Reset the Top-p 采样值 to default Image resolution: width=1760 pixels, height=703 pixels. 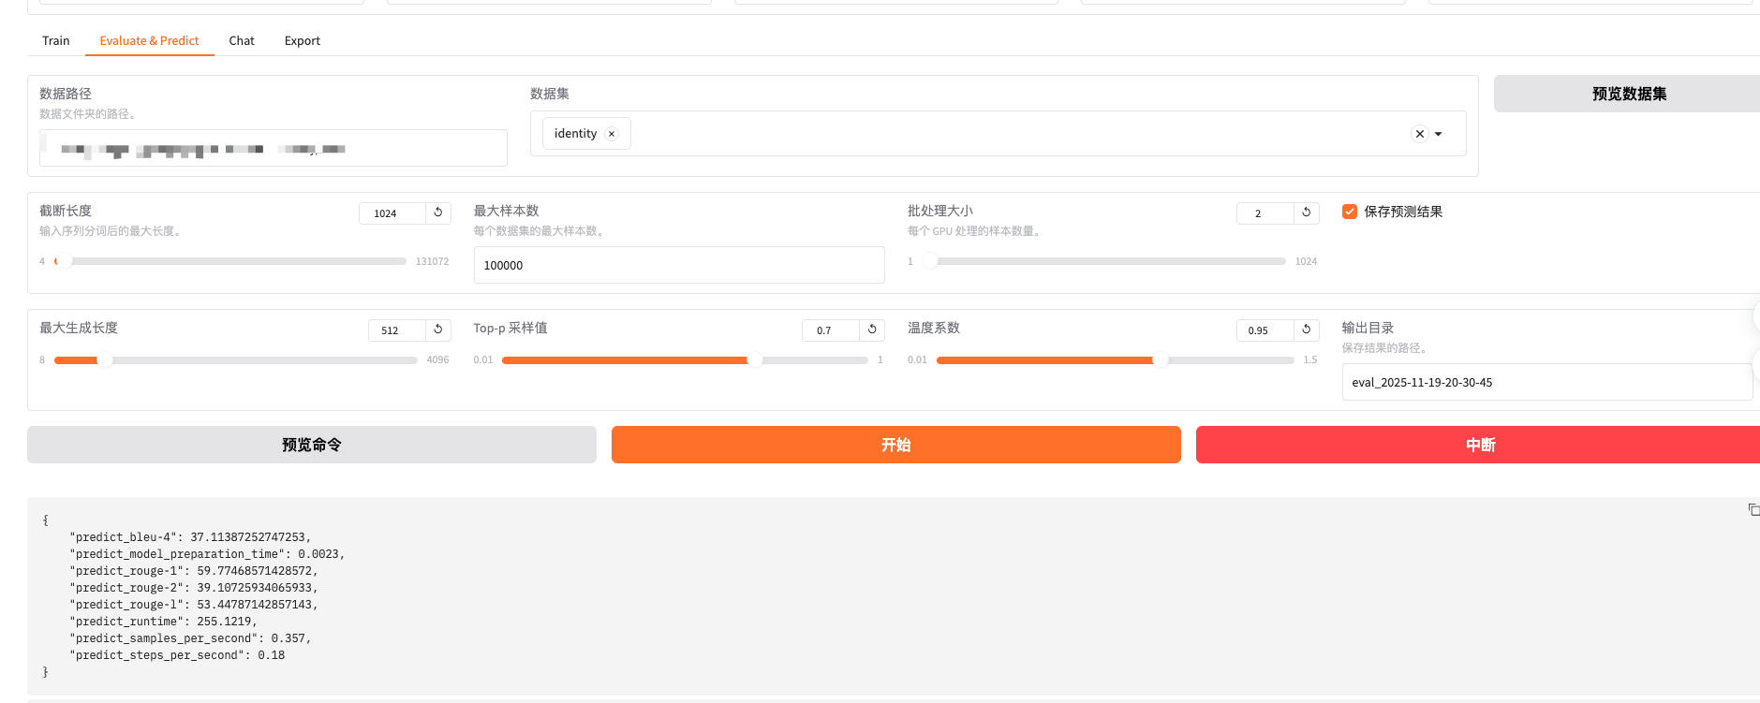coord(872,330)
